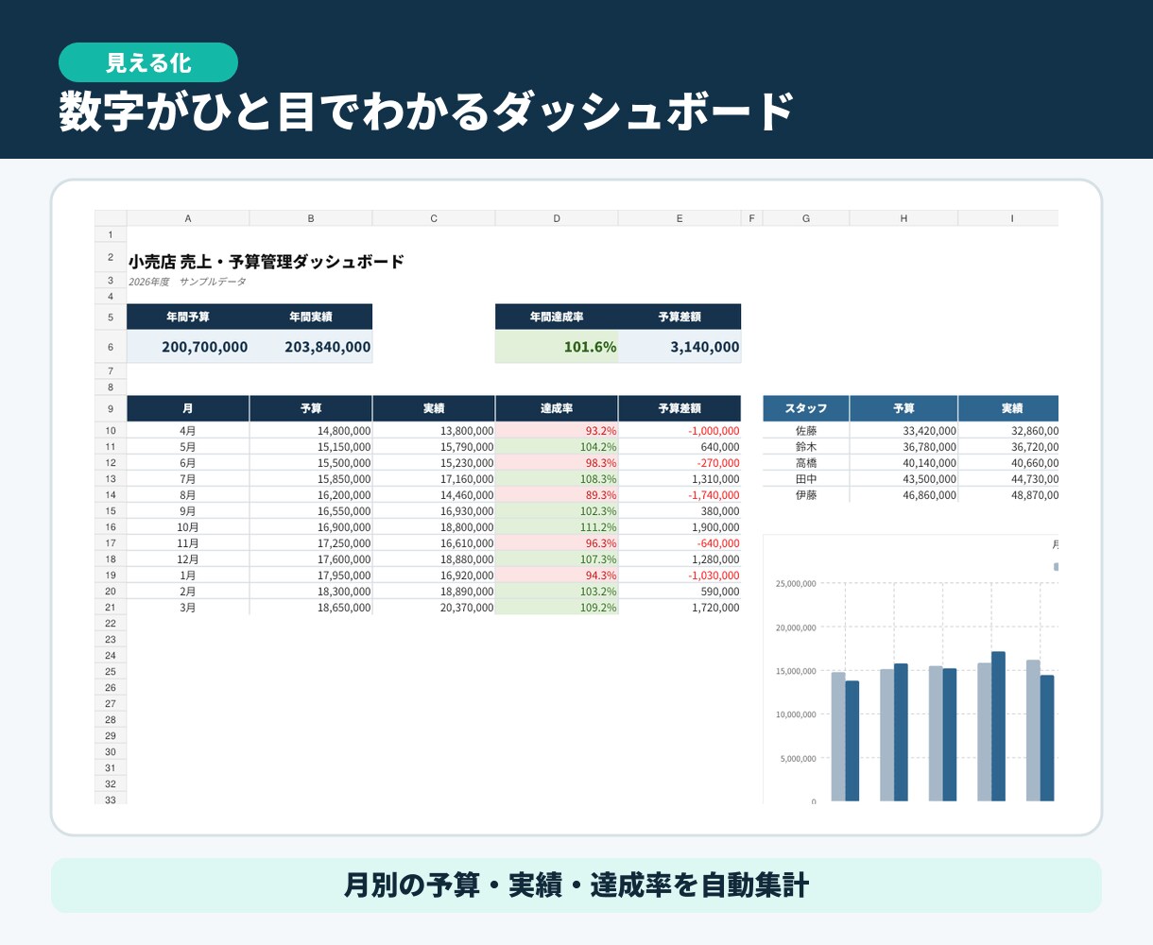Select December actual 18,880,000

[x=434, y=559]
